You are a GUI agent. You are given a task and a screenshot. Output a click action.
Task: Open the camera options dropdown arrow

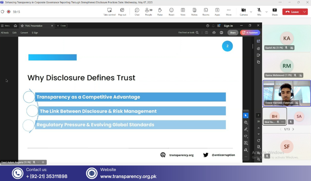coord(251,12)
